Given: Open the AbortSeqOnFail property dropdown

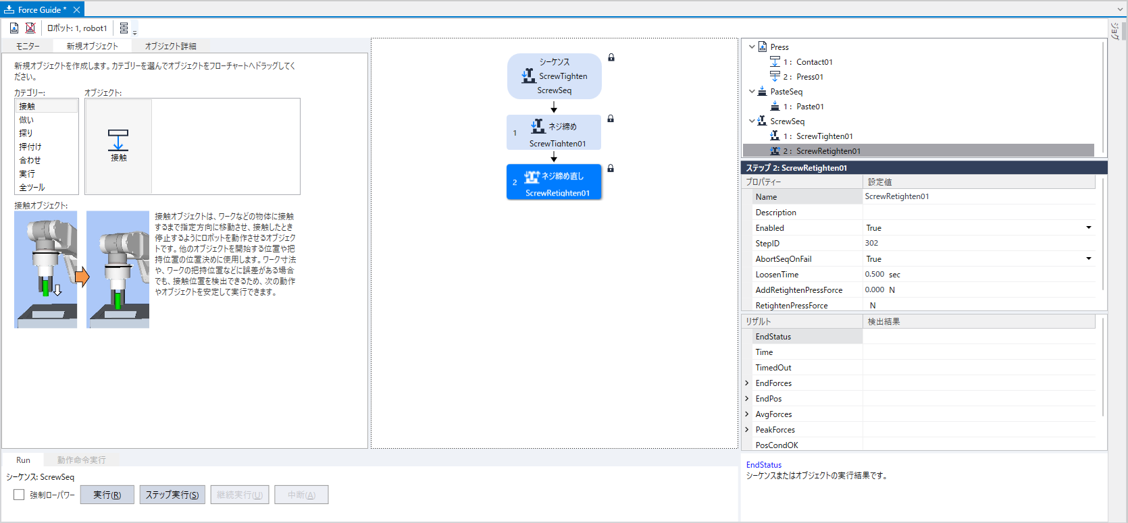Looking at the screenshot, I should [1088, 259].
